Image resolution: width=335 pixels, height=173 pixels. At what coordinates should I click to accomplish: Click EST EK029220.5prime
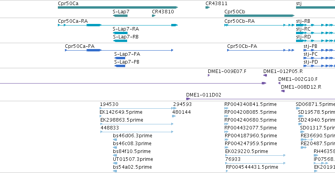click(255, 156)
